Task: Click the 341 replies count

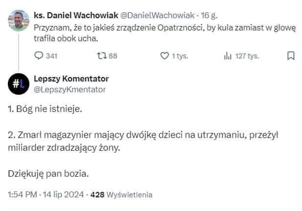Action: point(51,56)
